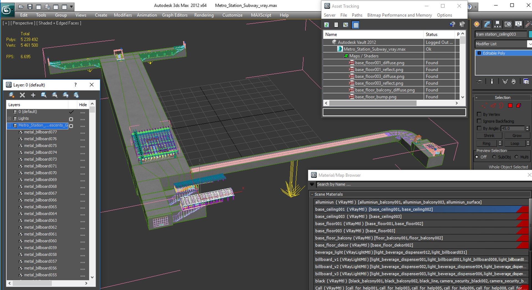
Task: Click the Open File icon in quick access toolbar
Action: [21, 7]
